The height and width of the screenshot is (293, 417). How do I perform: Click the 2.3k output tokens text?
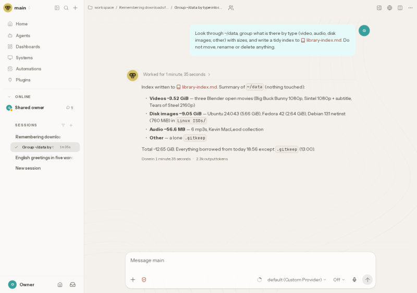pos(212,159)
